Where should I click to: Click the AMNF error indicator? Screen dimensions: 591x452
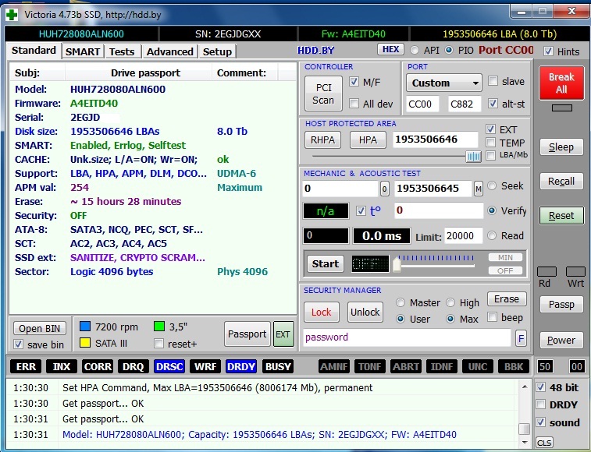334,366
